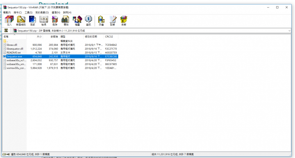The width and height of the screenshot is (295, 158).
Task: Select the wxbase30u_vc1... file
Action: tap(16, 60)
